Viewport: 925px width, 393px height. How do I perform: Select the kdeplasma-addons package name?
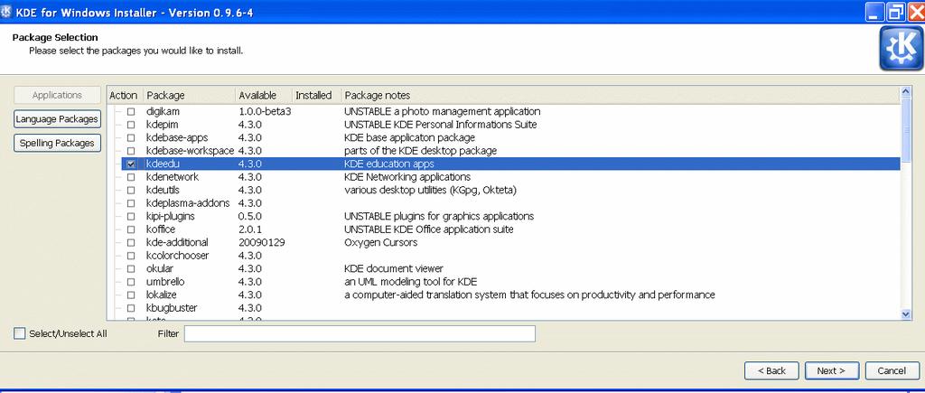[x=188, y=203]
